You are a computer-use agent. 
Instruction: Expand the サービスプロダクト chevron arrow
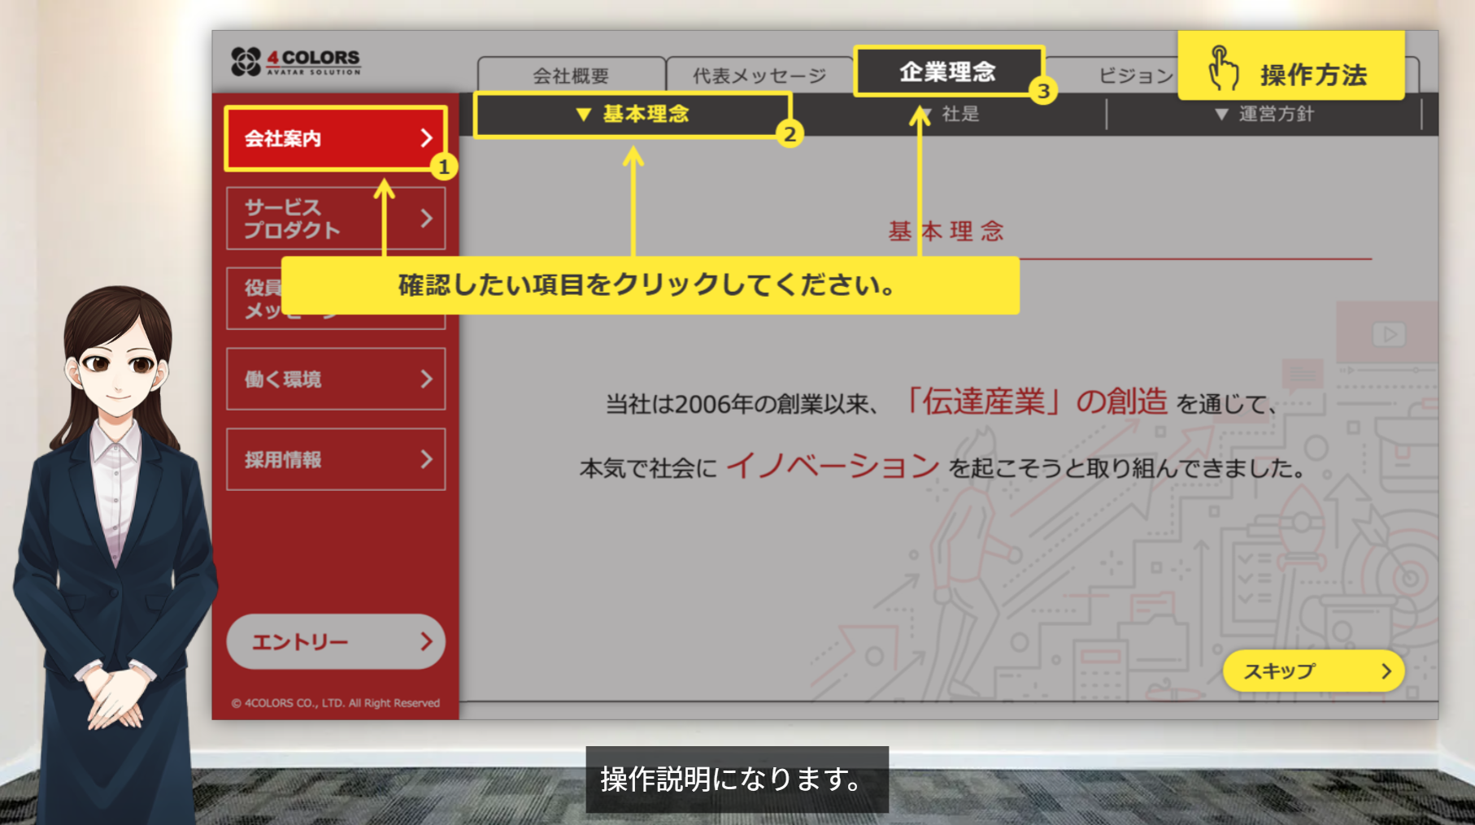click(x=426, y=218)
